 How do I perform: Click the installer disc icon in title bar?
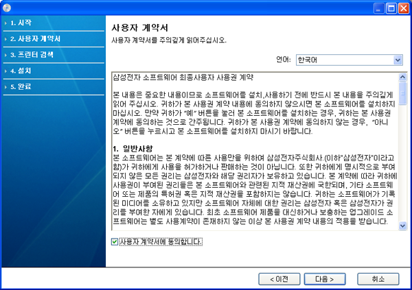click(7, 8)
